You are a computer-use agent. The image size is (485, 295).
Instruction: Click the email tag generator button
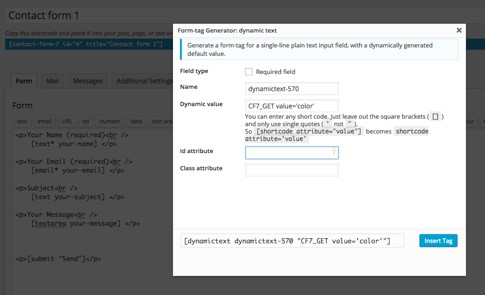pyautogui.click(x=45, y=121)
